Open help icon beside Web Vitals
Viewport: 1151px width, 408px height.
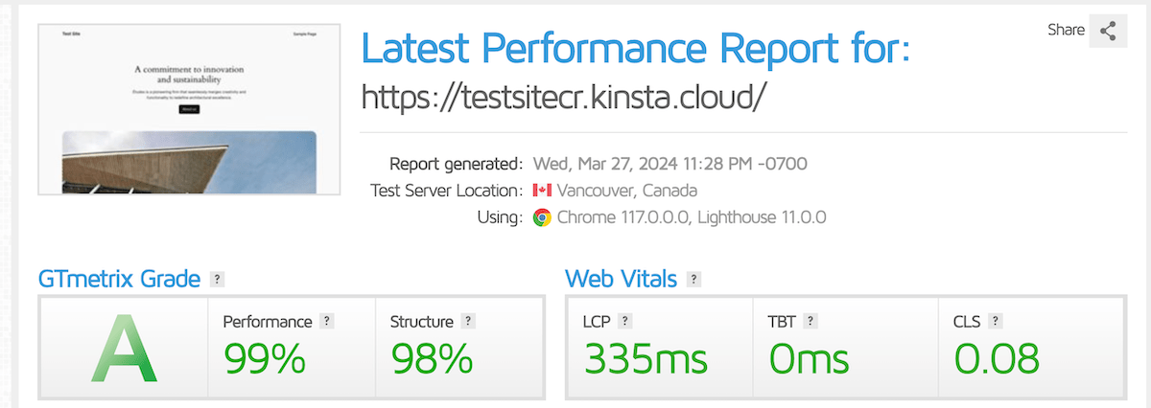(x=694, y=280)
